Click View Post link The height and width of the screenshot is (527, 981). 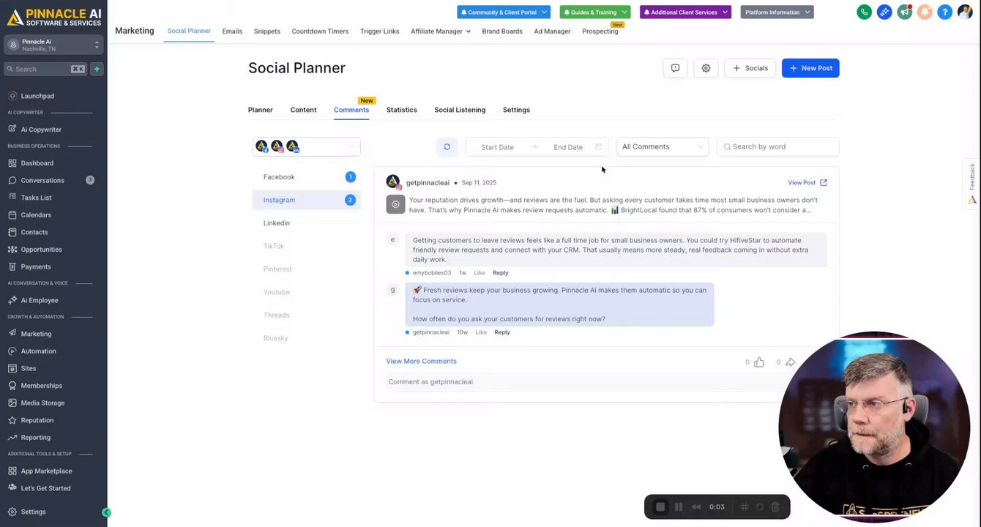[x=807, y=183]
